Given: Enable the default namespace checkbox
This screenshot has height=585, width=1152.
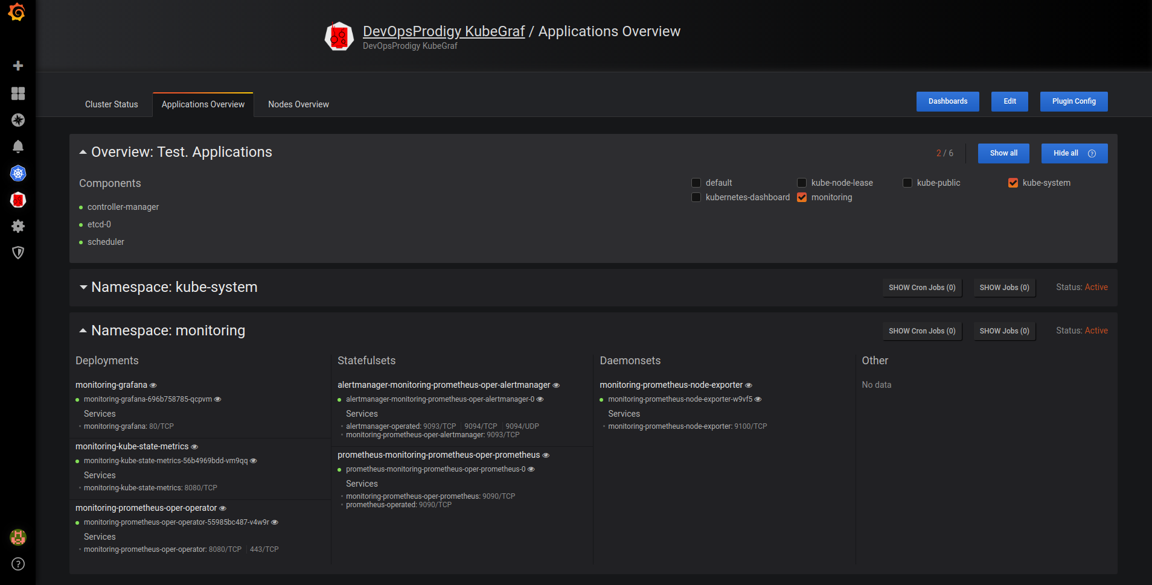Looking at the screenshot, I should pyautogui.click(x=696, y=182).
